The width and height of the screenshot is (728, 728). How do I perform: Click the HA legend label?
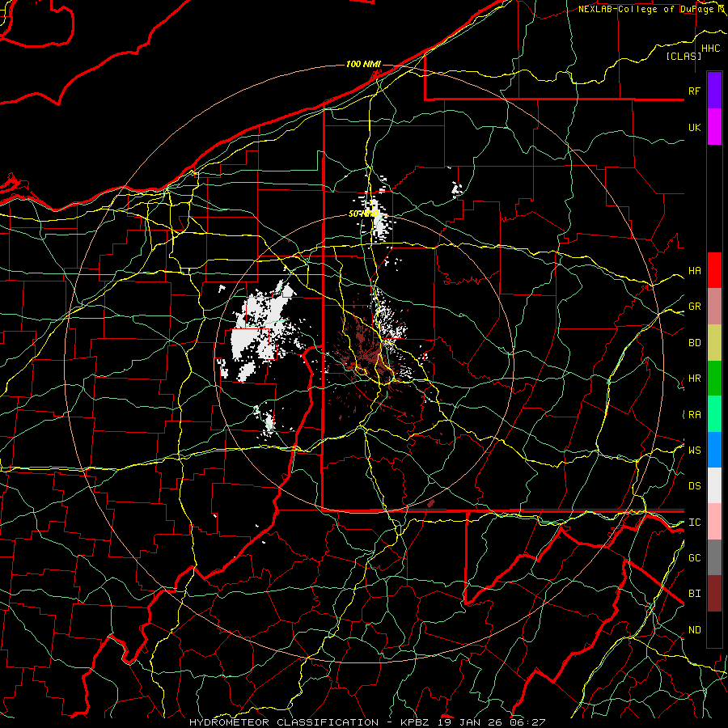[x=694, y=270]
